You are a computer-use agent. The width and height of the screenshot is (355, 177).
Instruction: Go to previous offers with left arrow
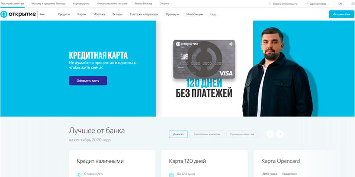pos(270,134)
